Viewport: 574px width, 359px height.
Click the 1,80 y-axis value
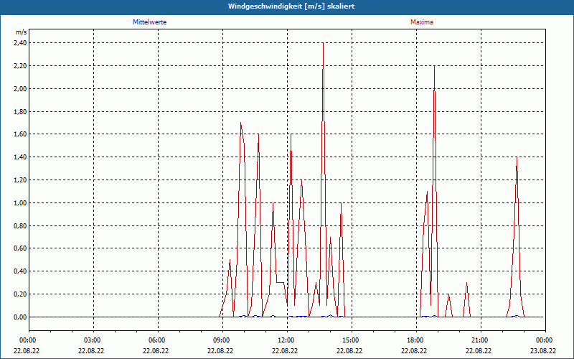click(x=21, y=111)
